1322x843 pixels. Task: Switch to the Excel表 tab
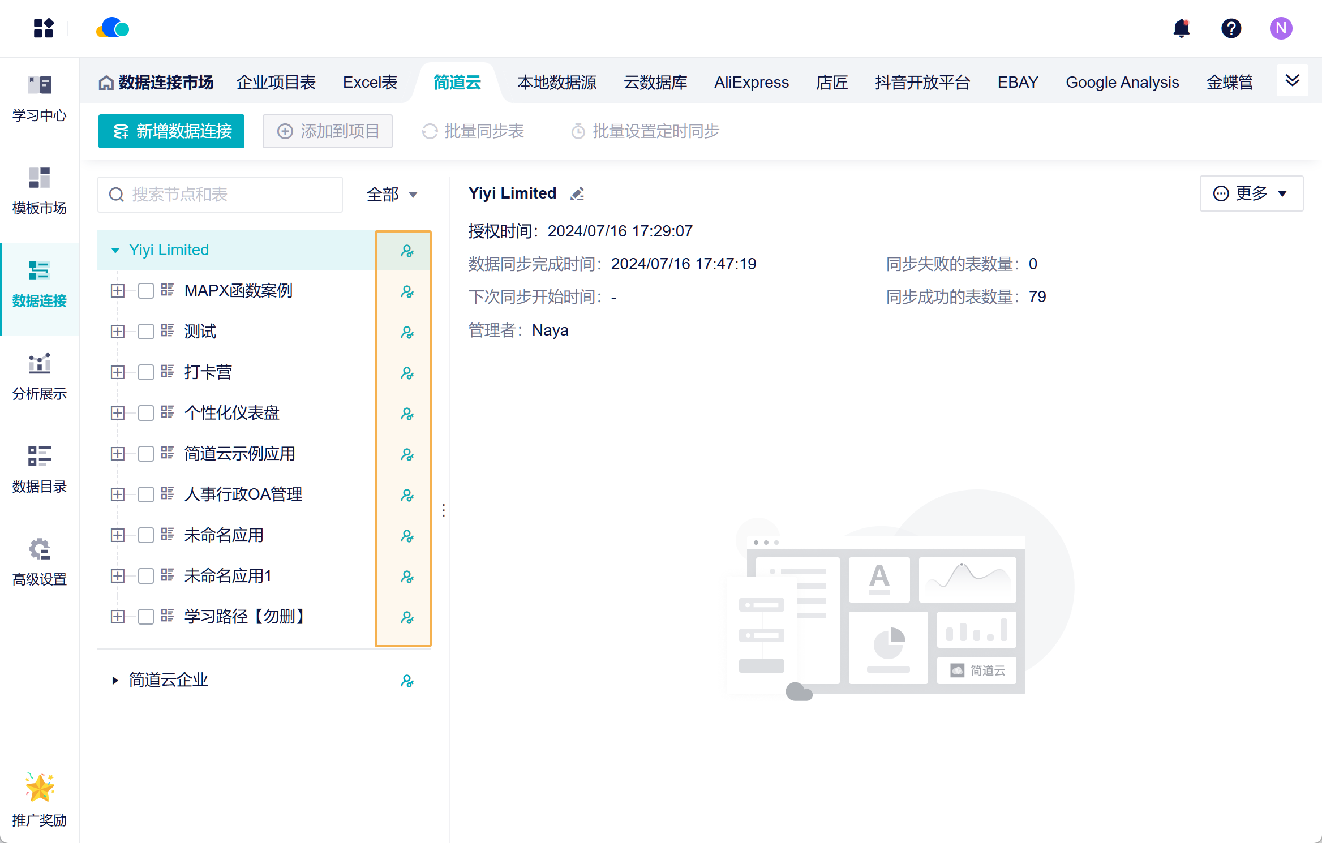pyautogui.click(x=370, y=83)
